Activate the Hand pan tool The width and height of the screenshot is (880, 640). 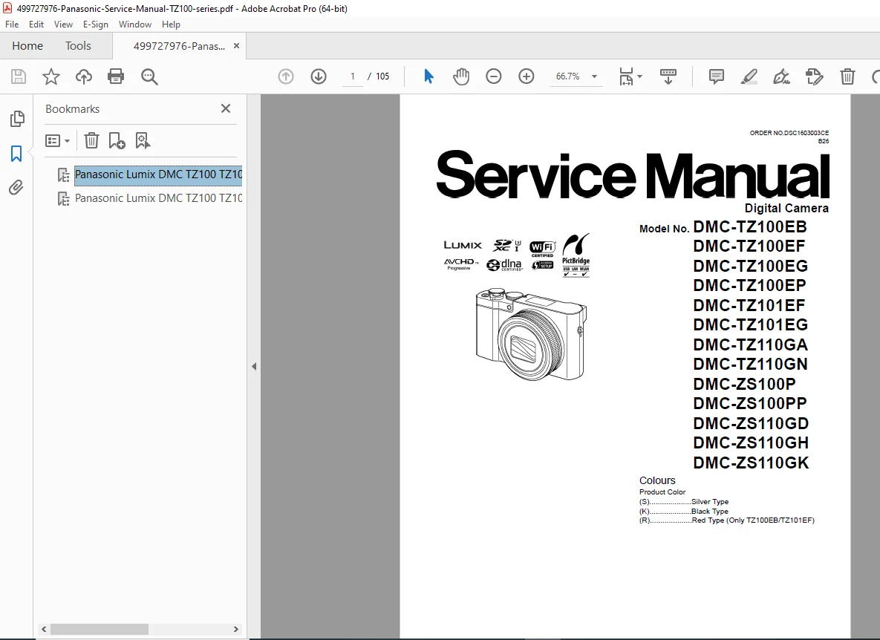point(461,76)
